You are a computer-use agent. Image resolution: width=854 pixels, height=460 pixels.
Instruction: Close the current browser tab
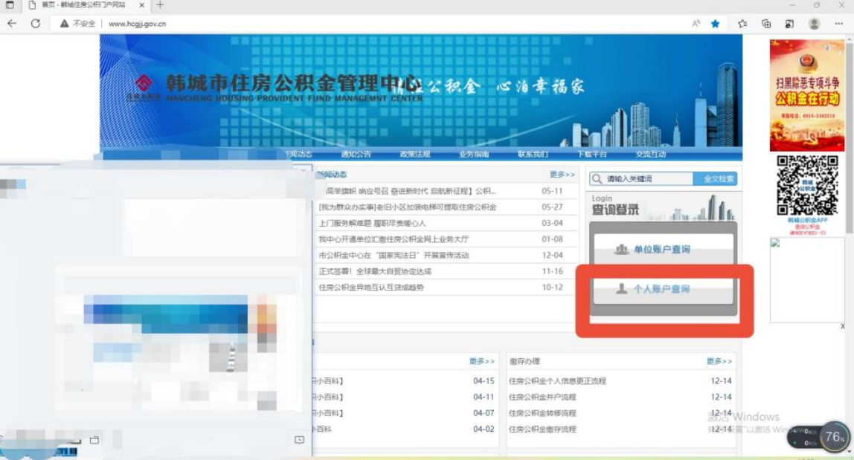coord(141,5)
